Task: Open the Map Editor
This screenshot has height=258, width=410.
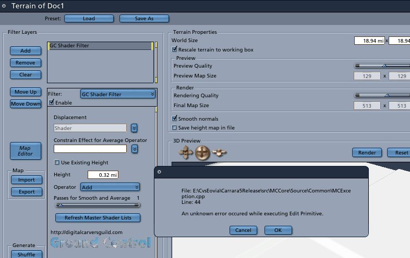Action: (x=26, y=151)
